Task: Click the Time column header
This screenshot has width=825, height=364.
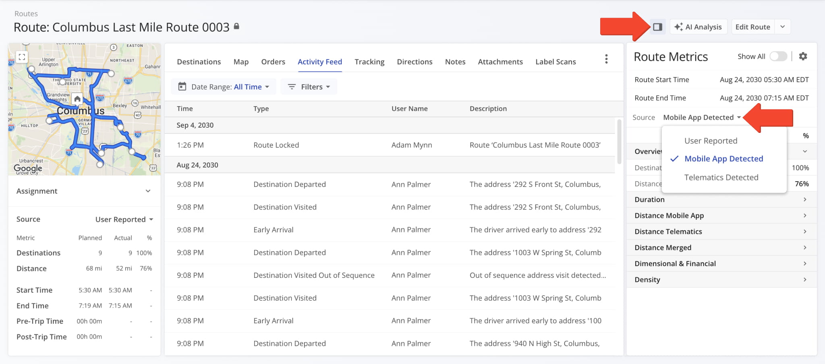Action: click(x=184, y=109)
